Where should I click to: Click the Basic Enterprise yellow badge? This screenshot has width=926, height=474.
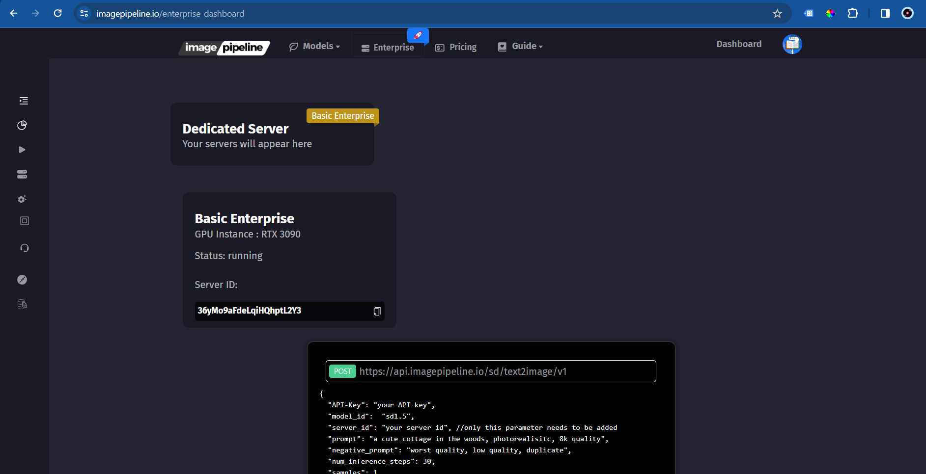pos(343,116)
